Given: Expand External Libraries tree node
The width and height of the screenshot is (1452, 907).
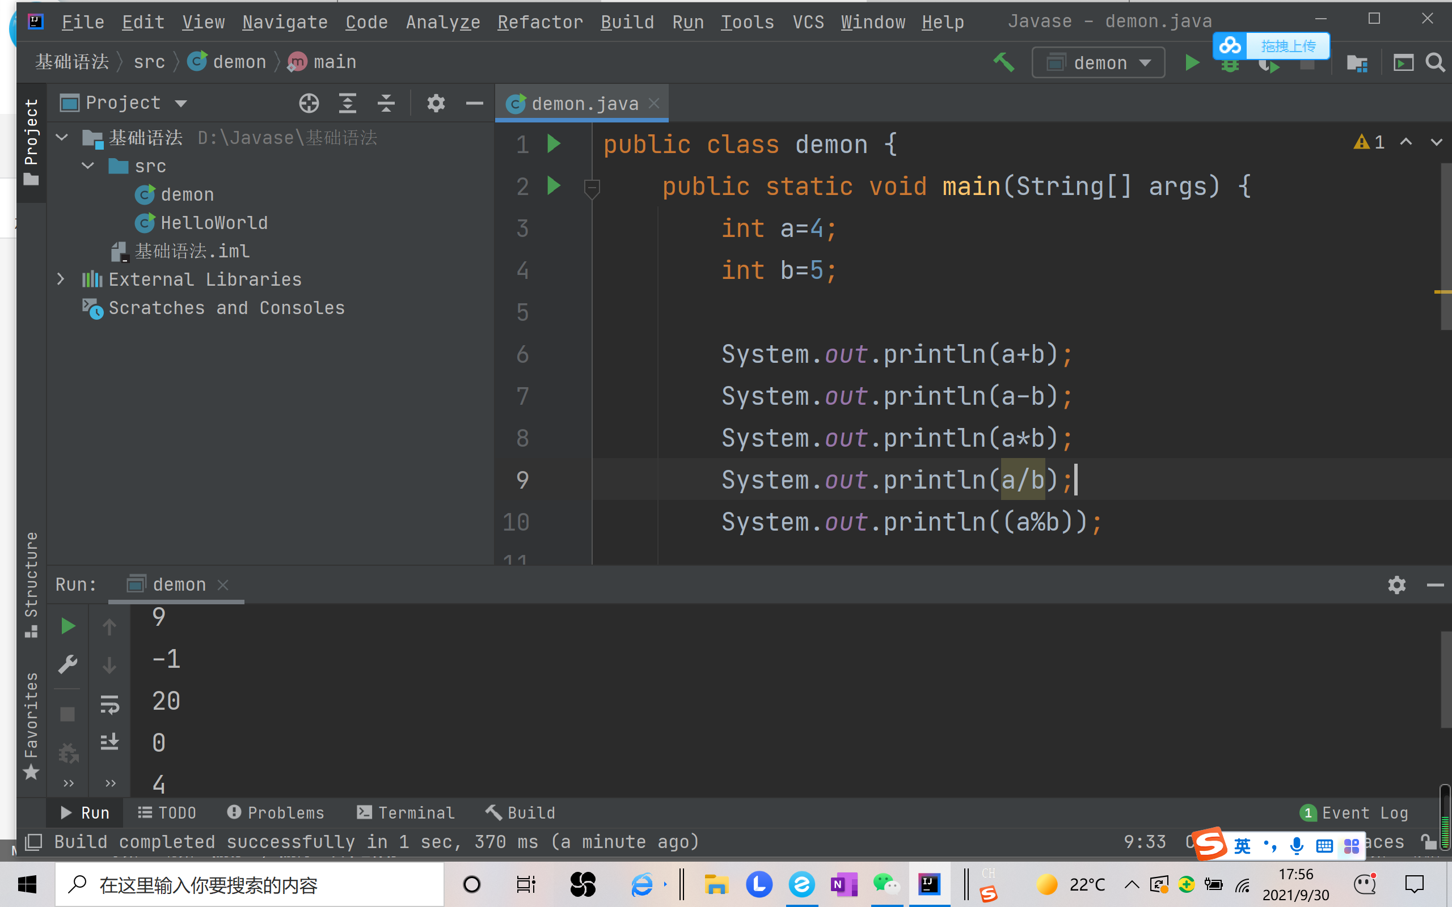Looking at the screenshot, I should 61,279.
